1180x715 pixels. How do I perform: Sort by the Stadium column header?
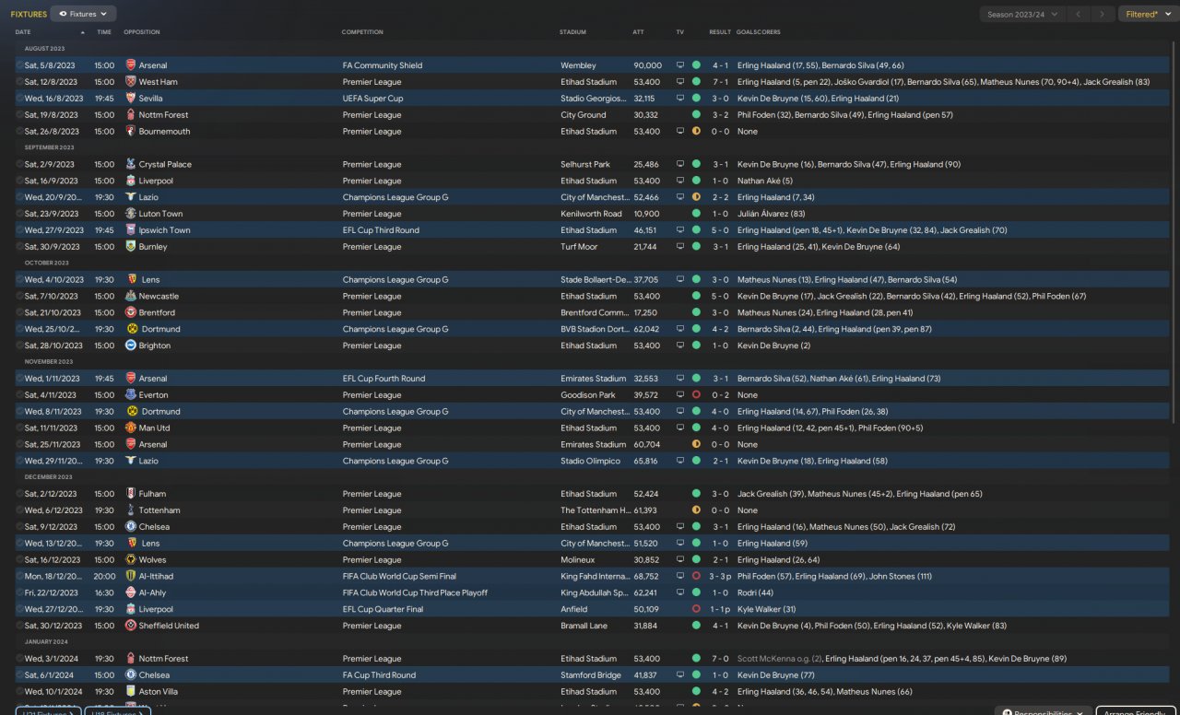pyautogui.click(x=572, y=32)
